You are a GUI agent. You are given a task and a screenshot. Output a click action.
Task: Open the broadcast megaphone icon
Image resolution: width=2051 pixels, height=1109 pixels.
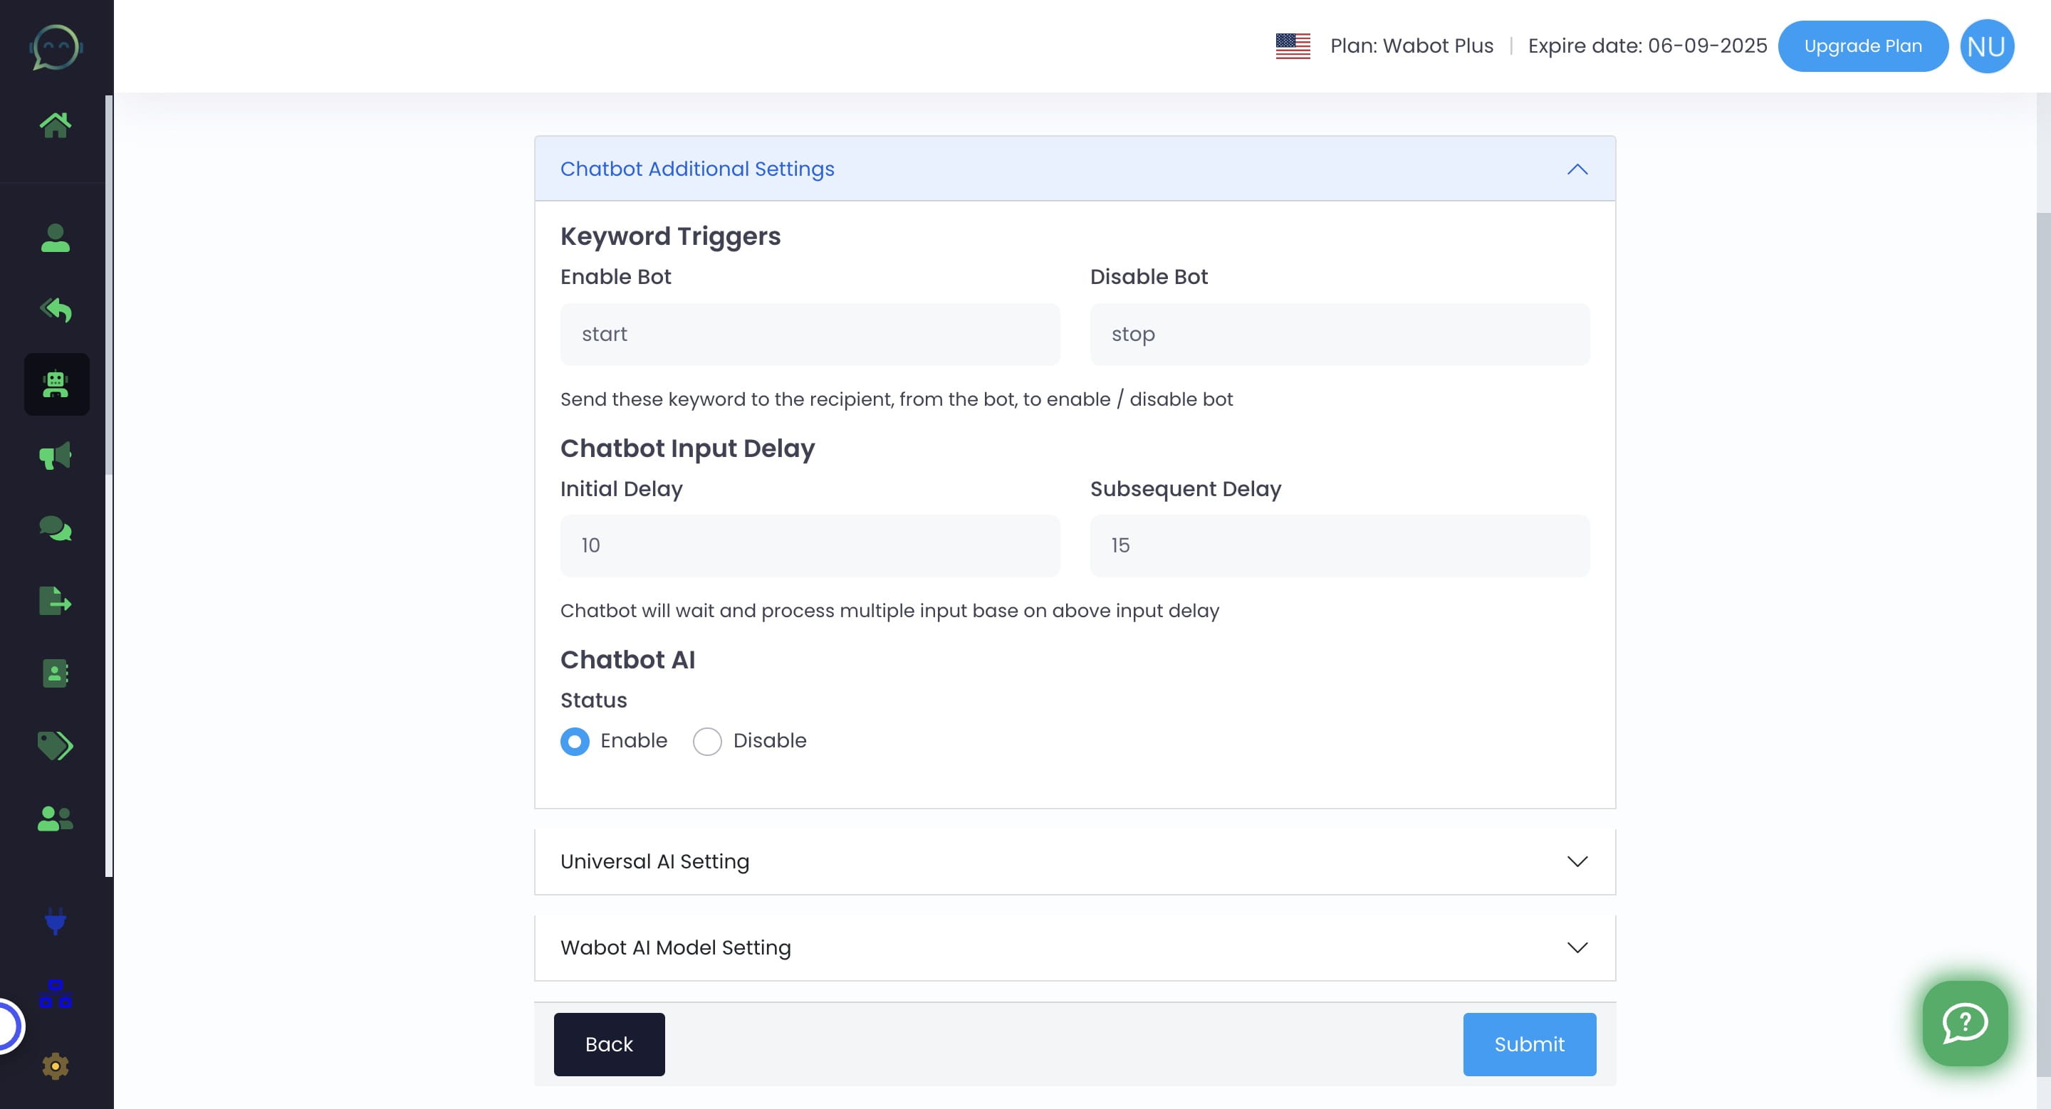pos(56,456)
